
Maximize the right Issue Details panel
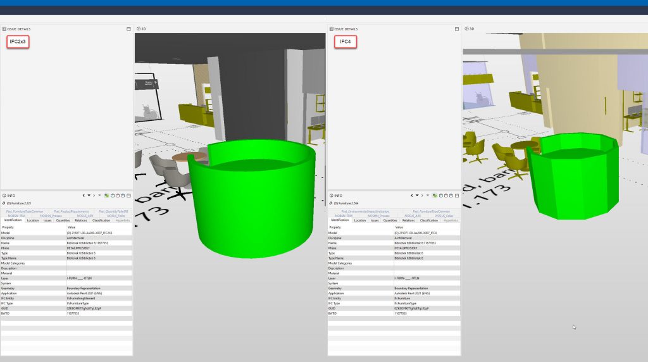(456, 29)
